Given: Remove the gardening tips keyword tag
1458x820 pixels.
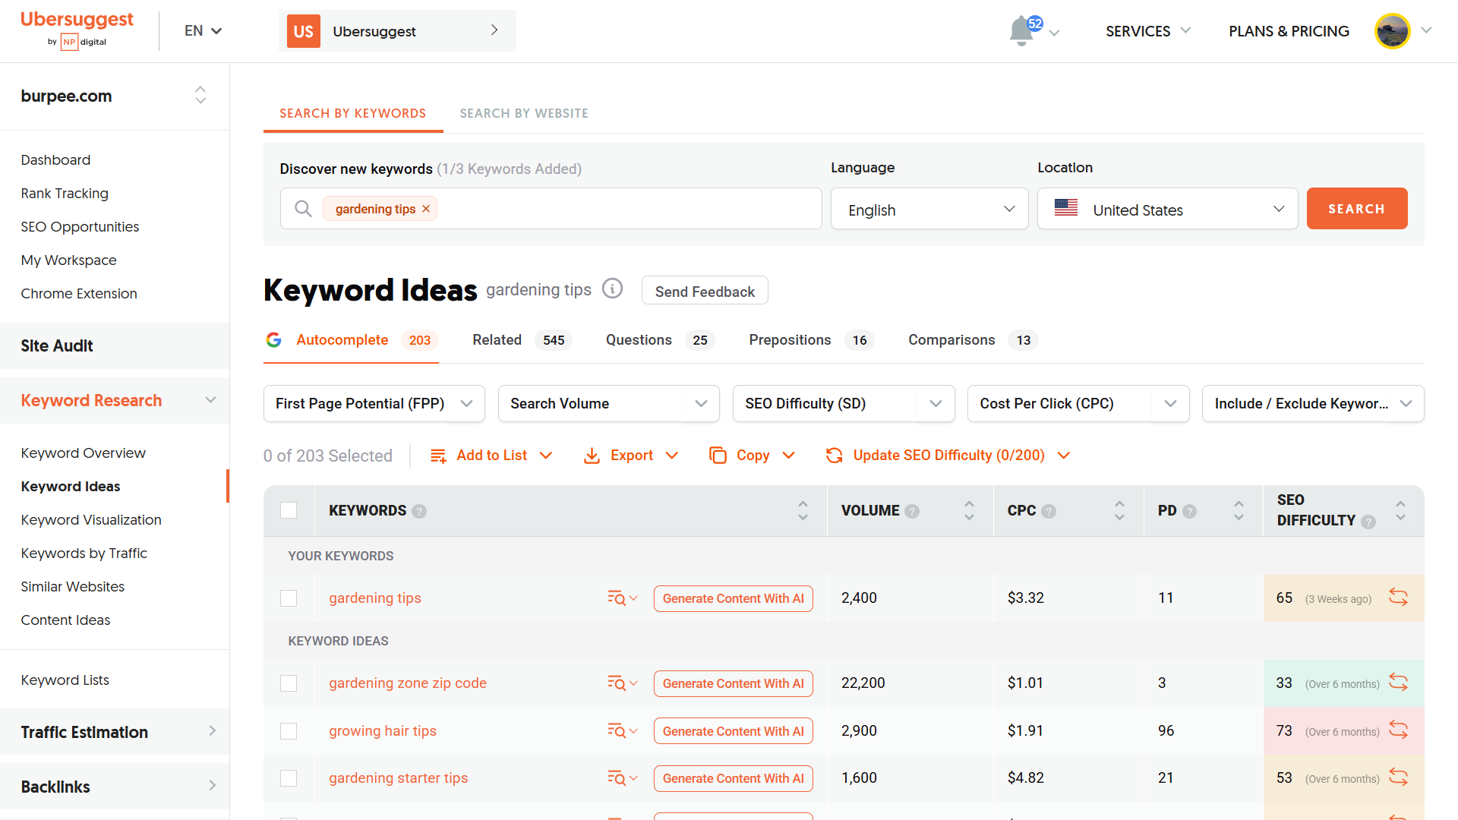Looking at the screenshot, I should pos(426,209).
